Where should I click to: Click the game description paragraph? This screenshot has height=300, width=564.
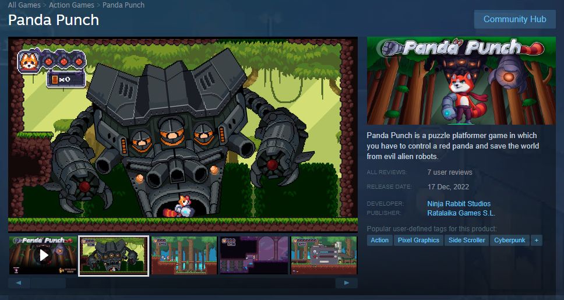click(x=453, y=146)
